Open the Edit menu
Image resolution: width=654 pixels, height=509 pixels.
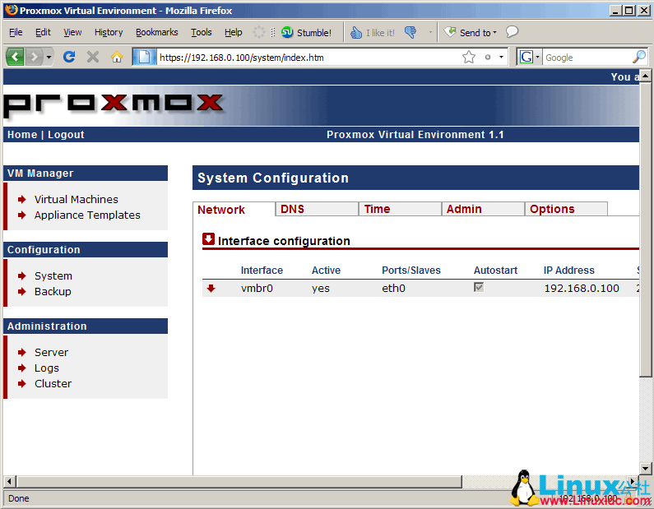point(43,32)
